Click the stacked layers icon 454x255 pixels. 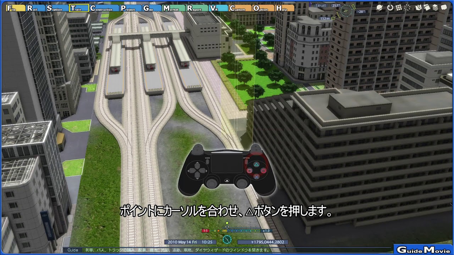pyautogui.click(x=435, y=7)
